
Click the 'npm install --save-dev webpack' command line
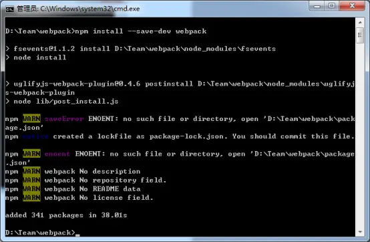pos(106,31)
